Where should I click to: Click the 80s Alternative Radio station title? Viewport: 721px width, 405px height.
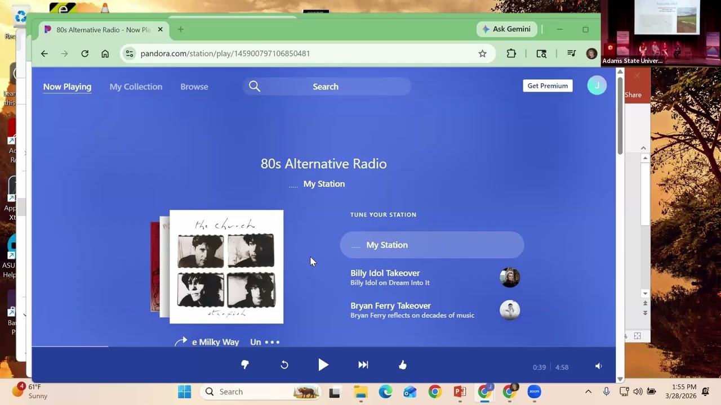pyautogui.click(x=324, y=164)
